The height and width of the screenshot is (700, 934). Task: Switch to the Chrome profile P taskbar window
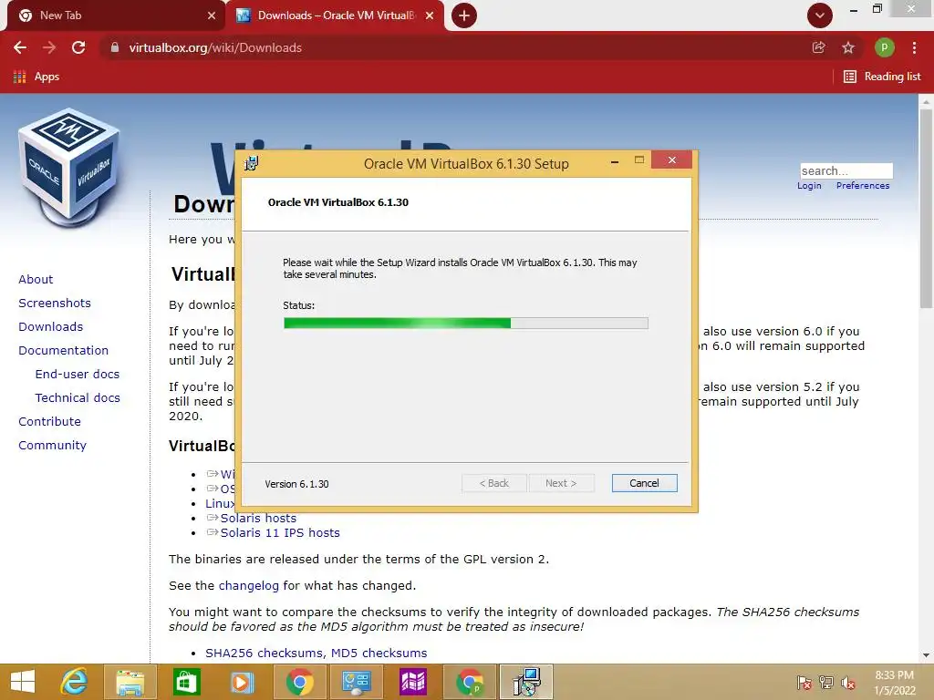[470, 682]
